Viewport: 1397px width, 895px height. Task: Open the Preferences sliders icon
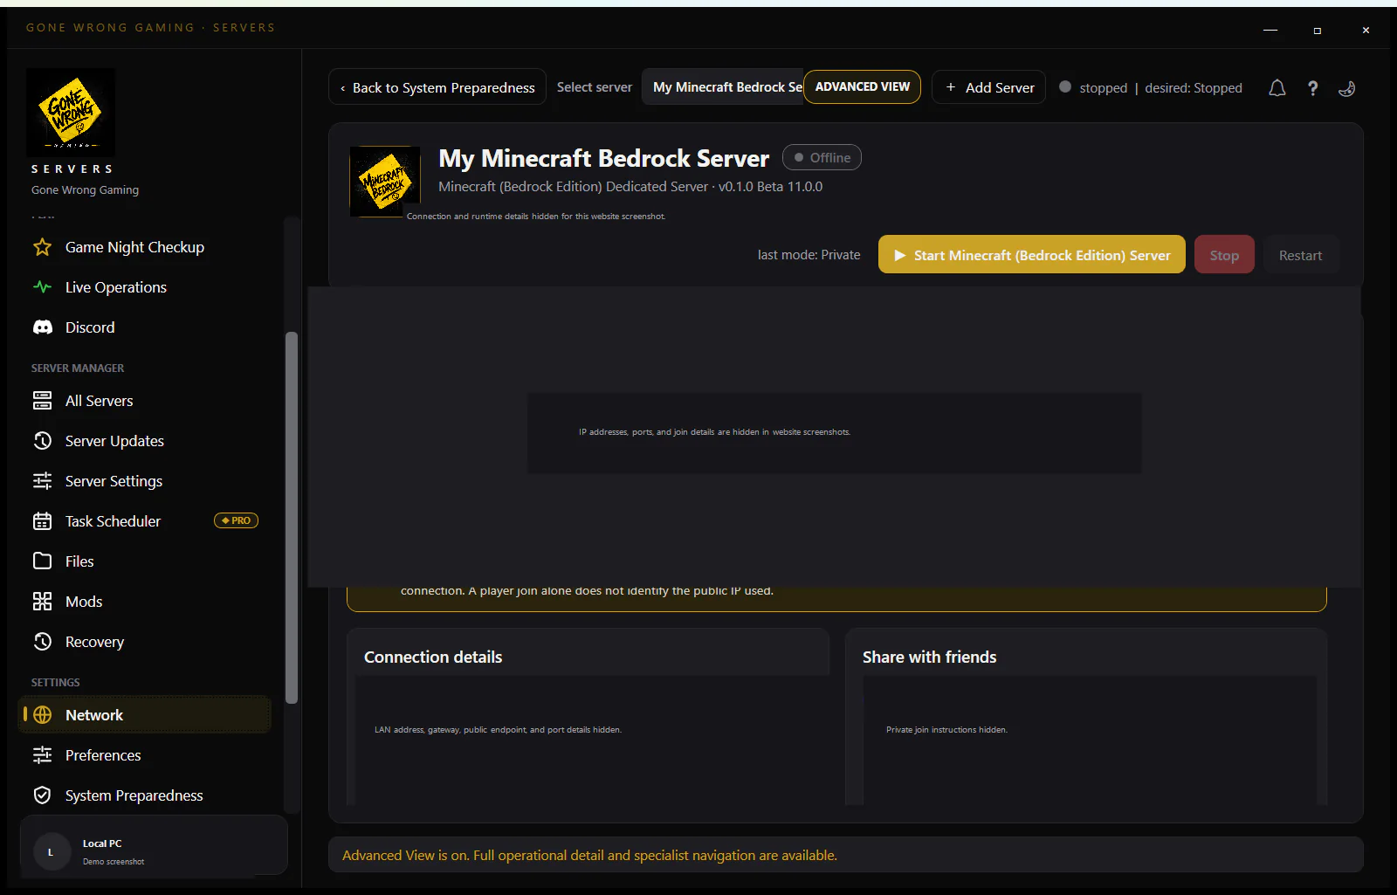click(x=42, y=755)
